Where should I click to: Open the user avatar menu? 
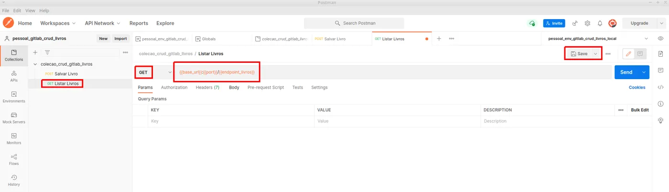(612, 23)
